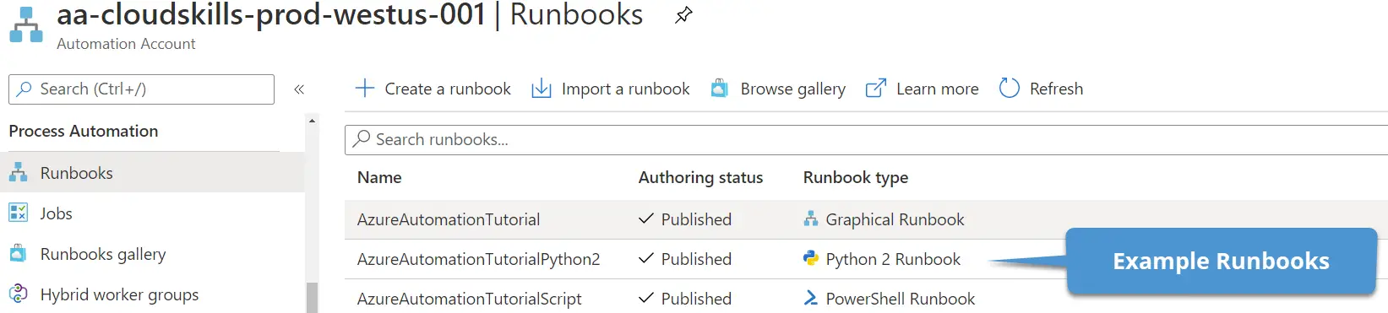Click the gallery bag icon in toolbar
The width and height of the screenshot is (1388, 313).
(719, 88)
